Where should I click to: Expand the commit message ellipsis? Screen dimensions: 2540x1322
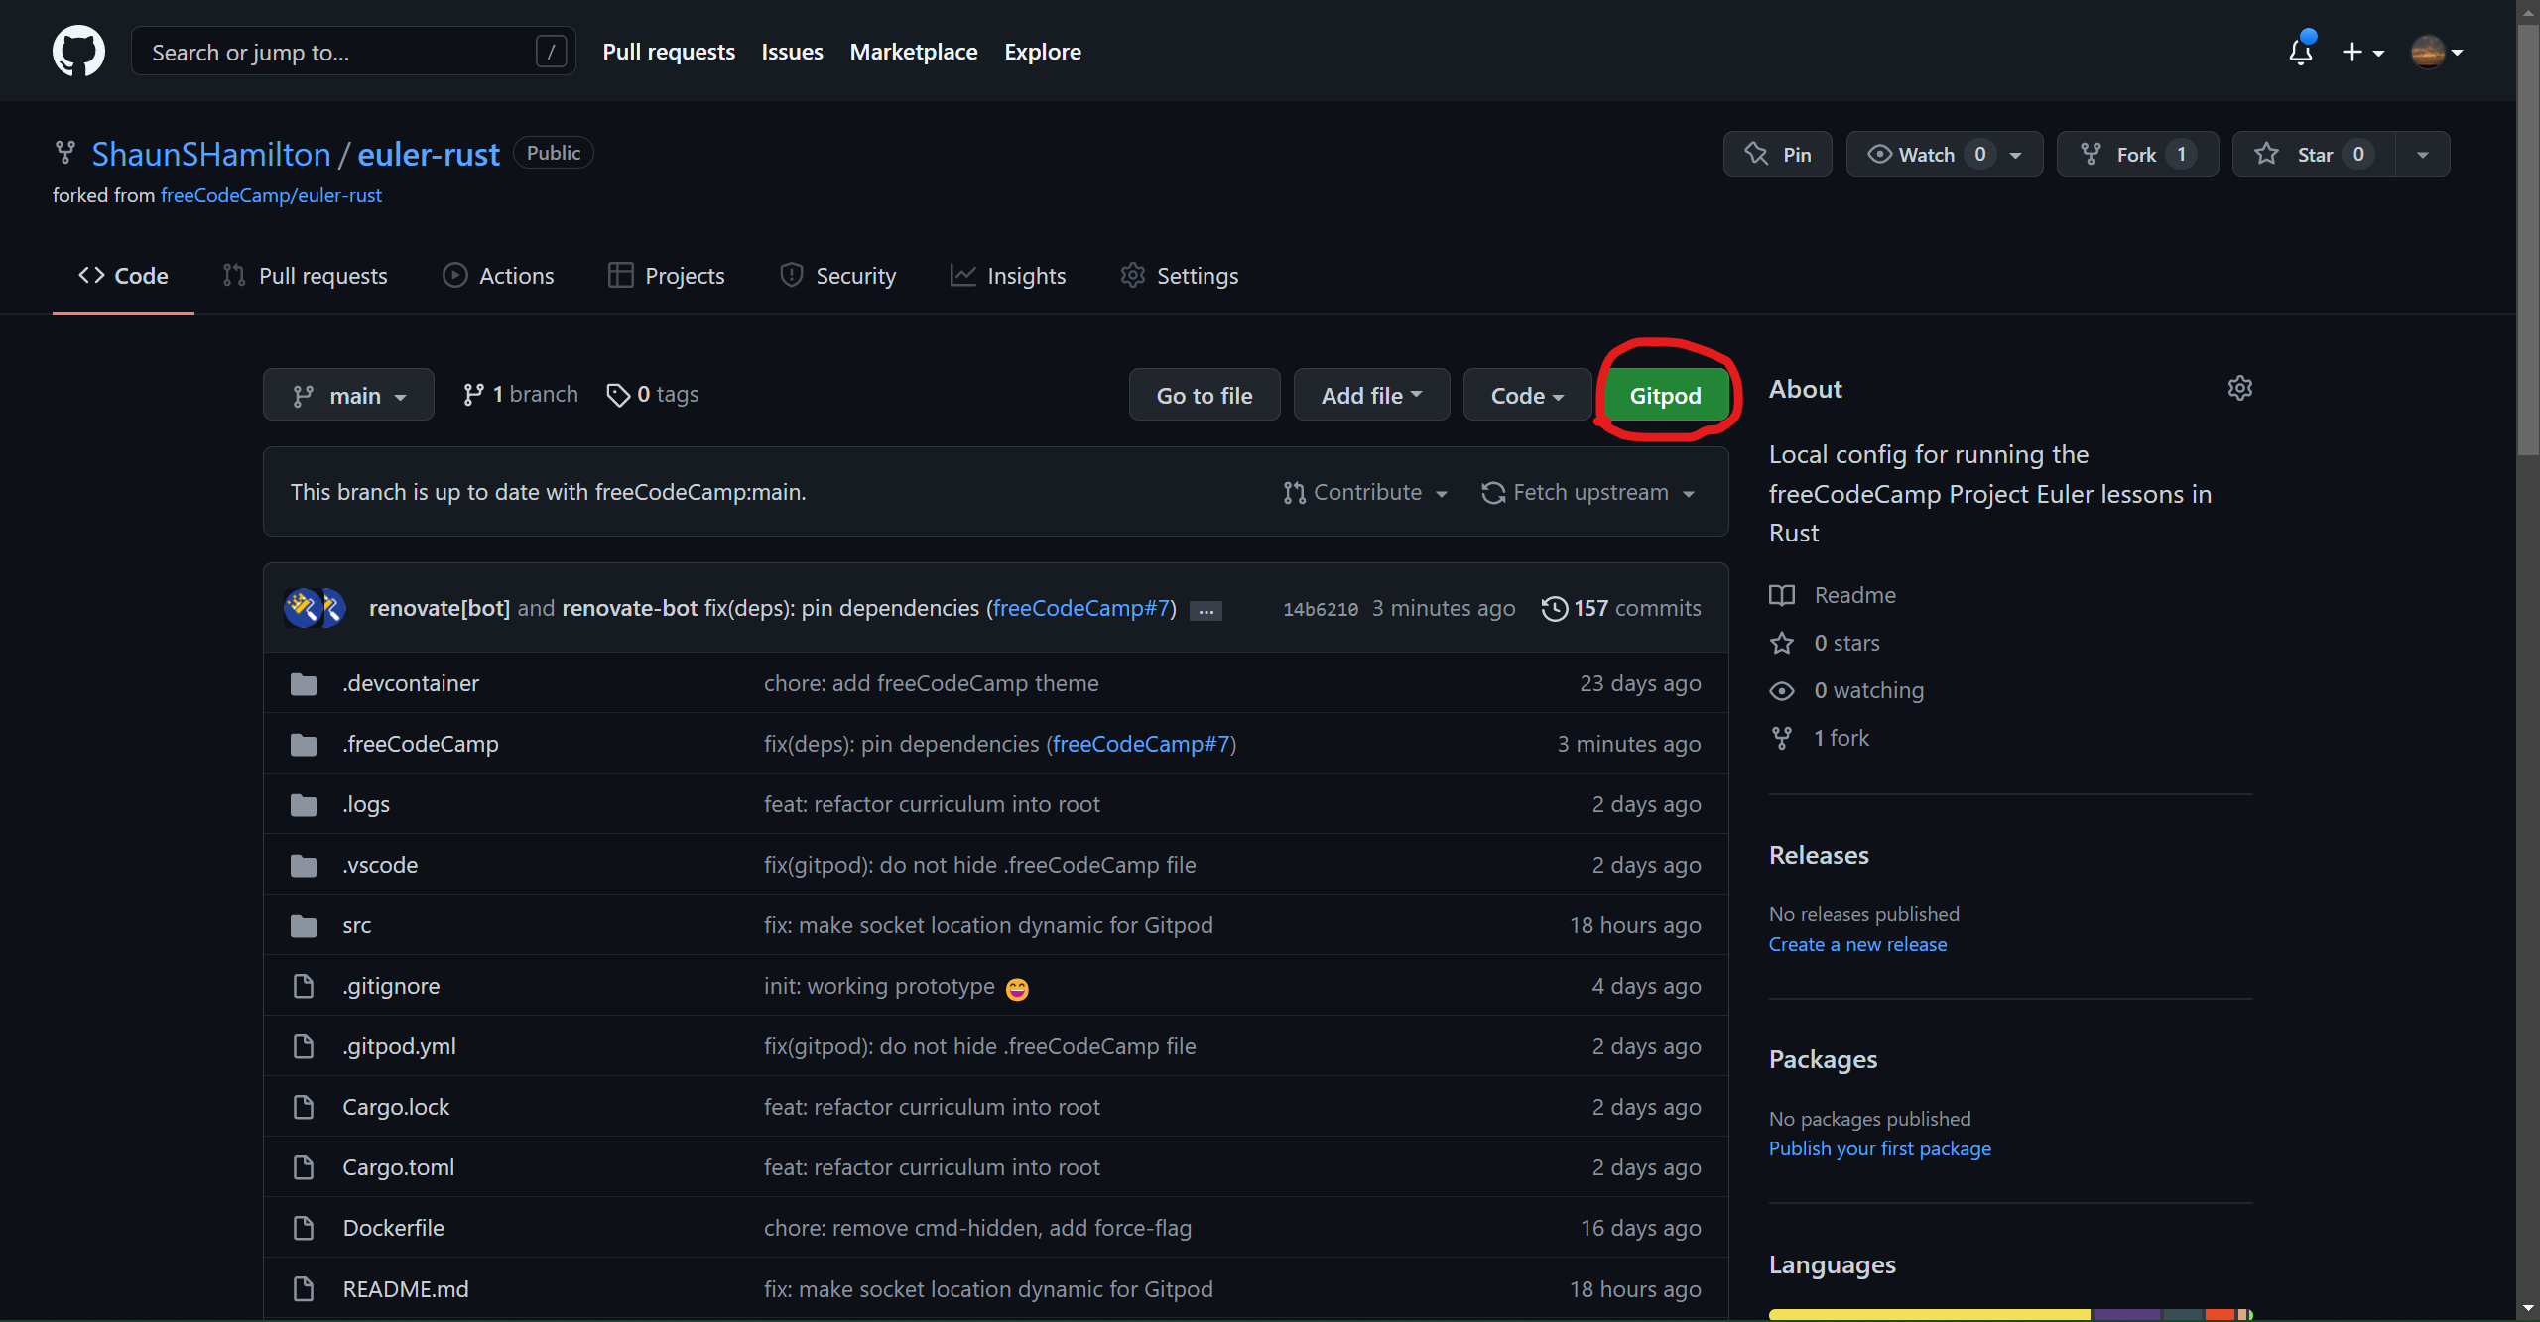pyautogui.click(x=1206, y=610)
